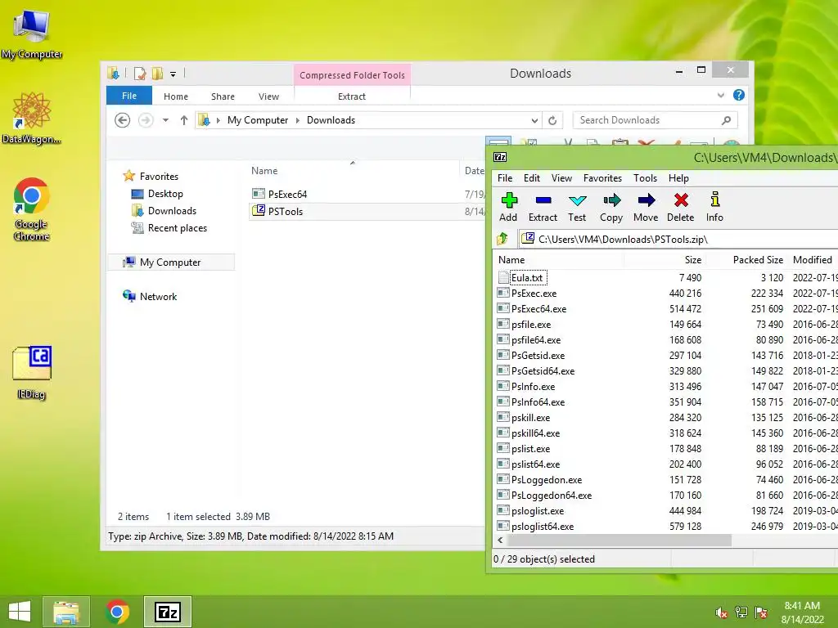The width and height of the screenshot is (838, 628).
Task: Click the search magnifier in Search Downloads
Action: (x=726, y=120)
